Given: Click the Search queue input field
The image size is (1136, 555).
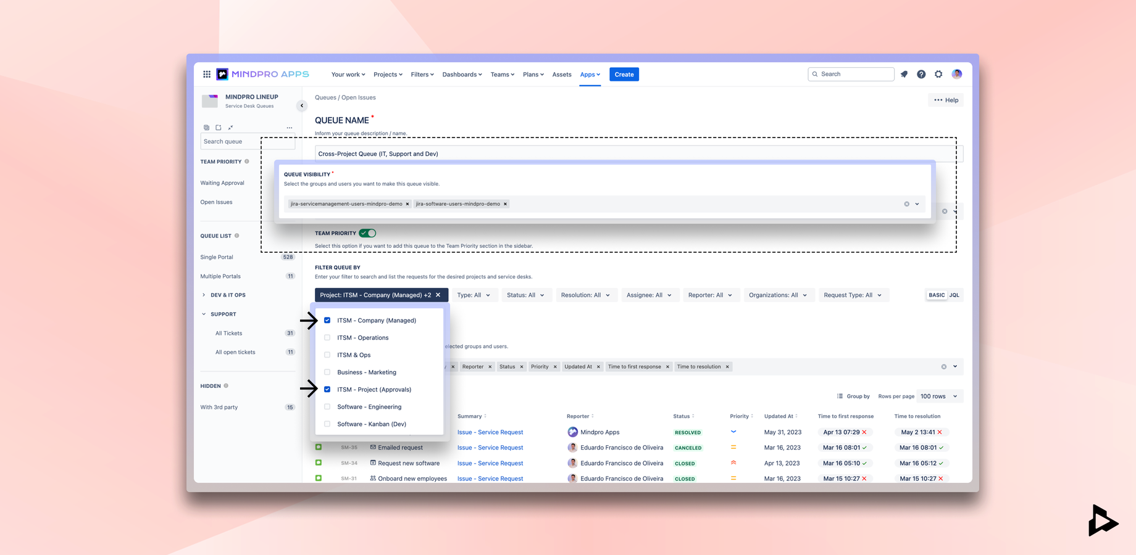Looking at the screenshot, I should [248, 142].
